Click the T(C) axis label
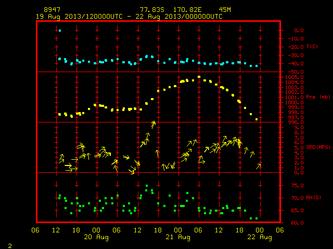This screenshot has width=333, height=249. 312,46
